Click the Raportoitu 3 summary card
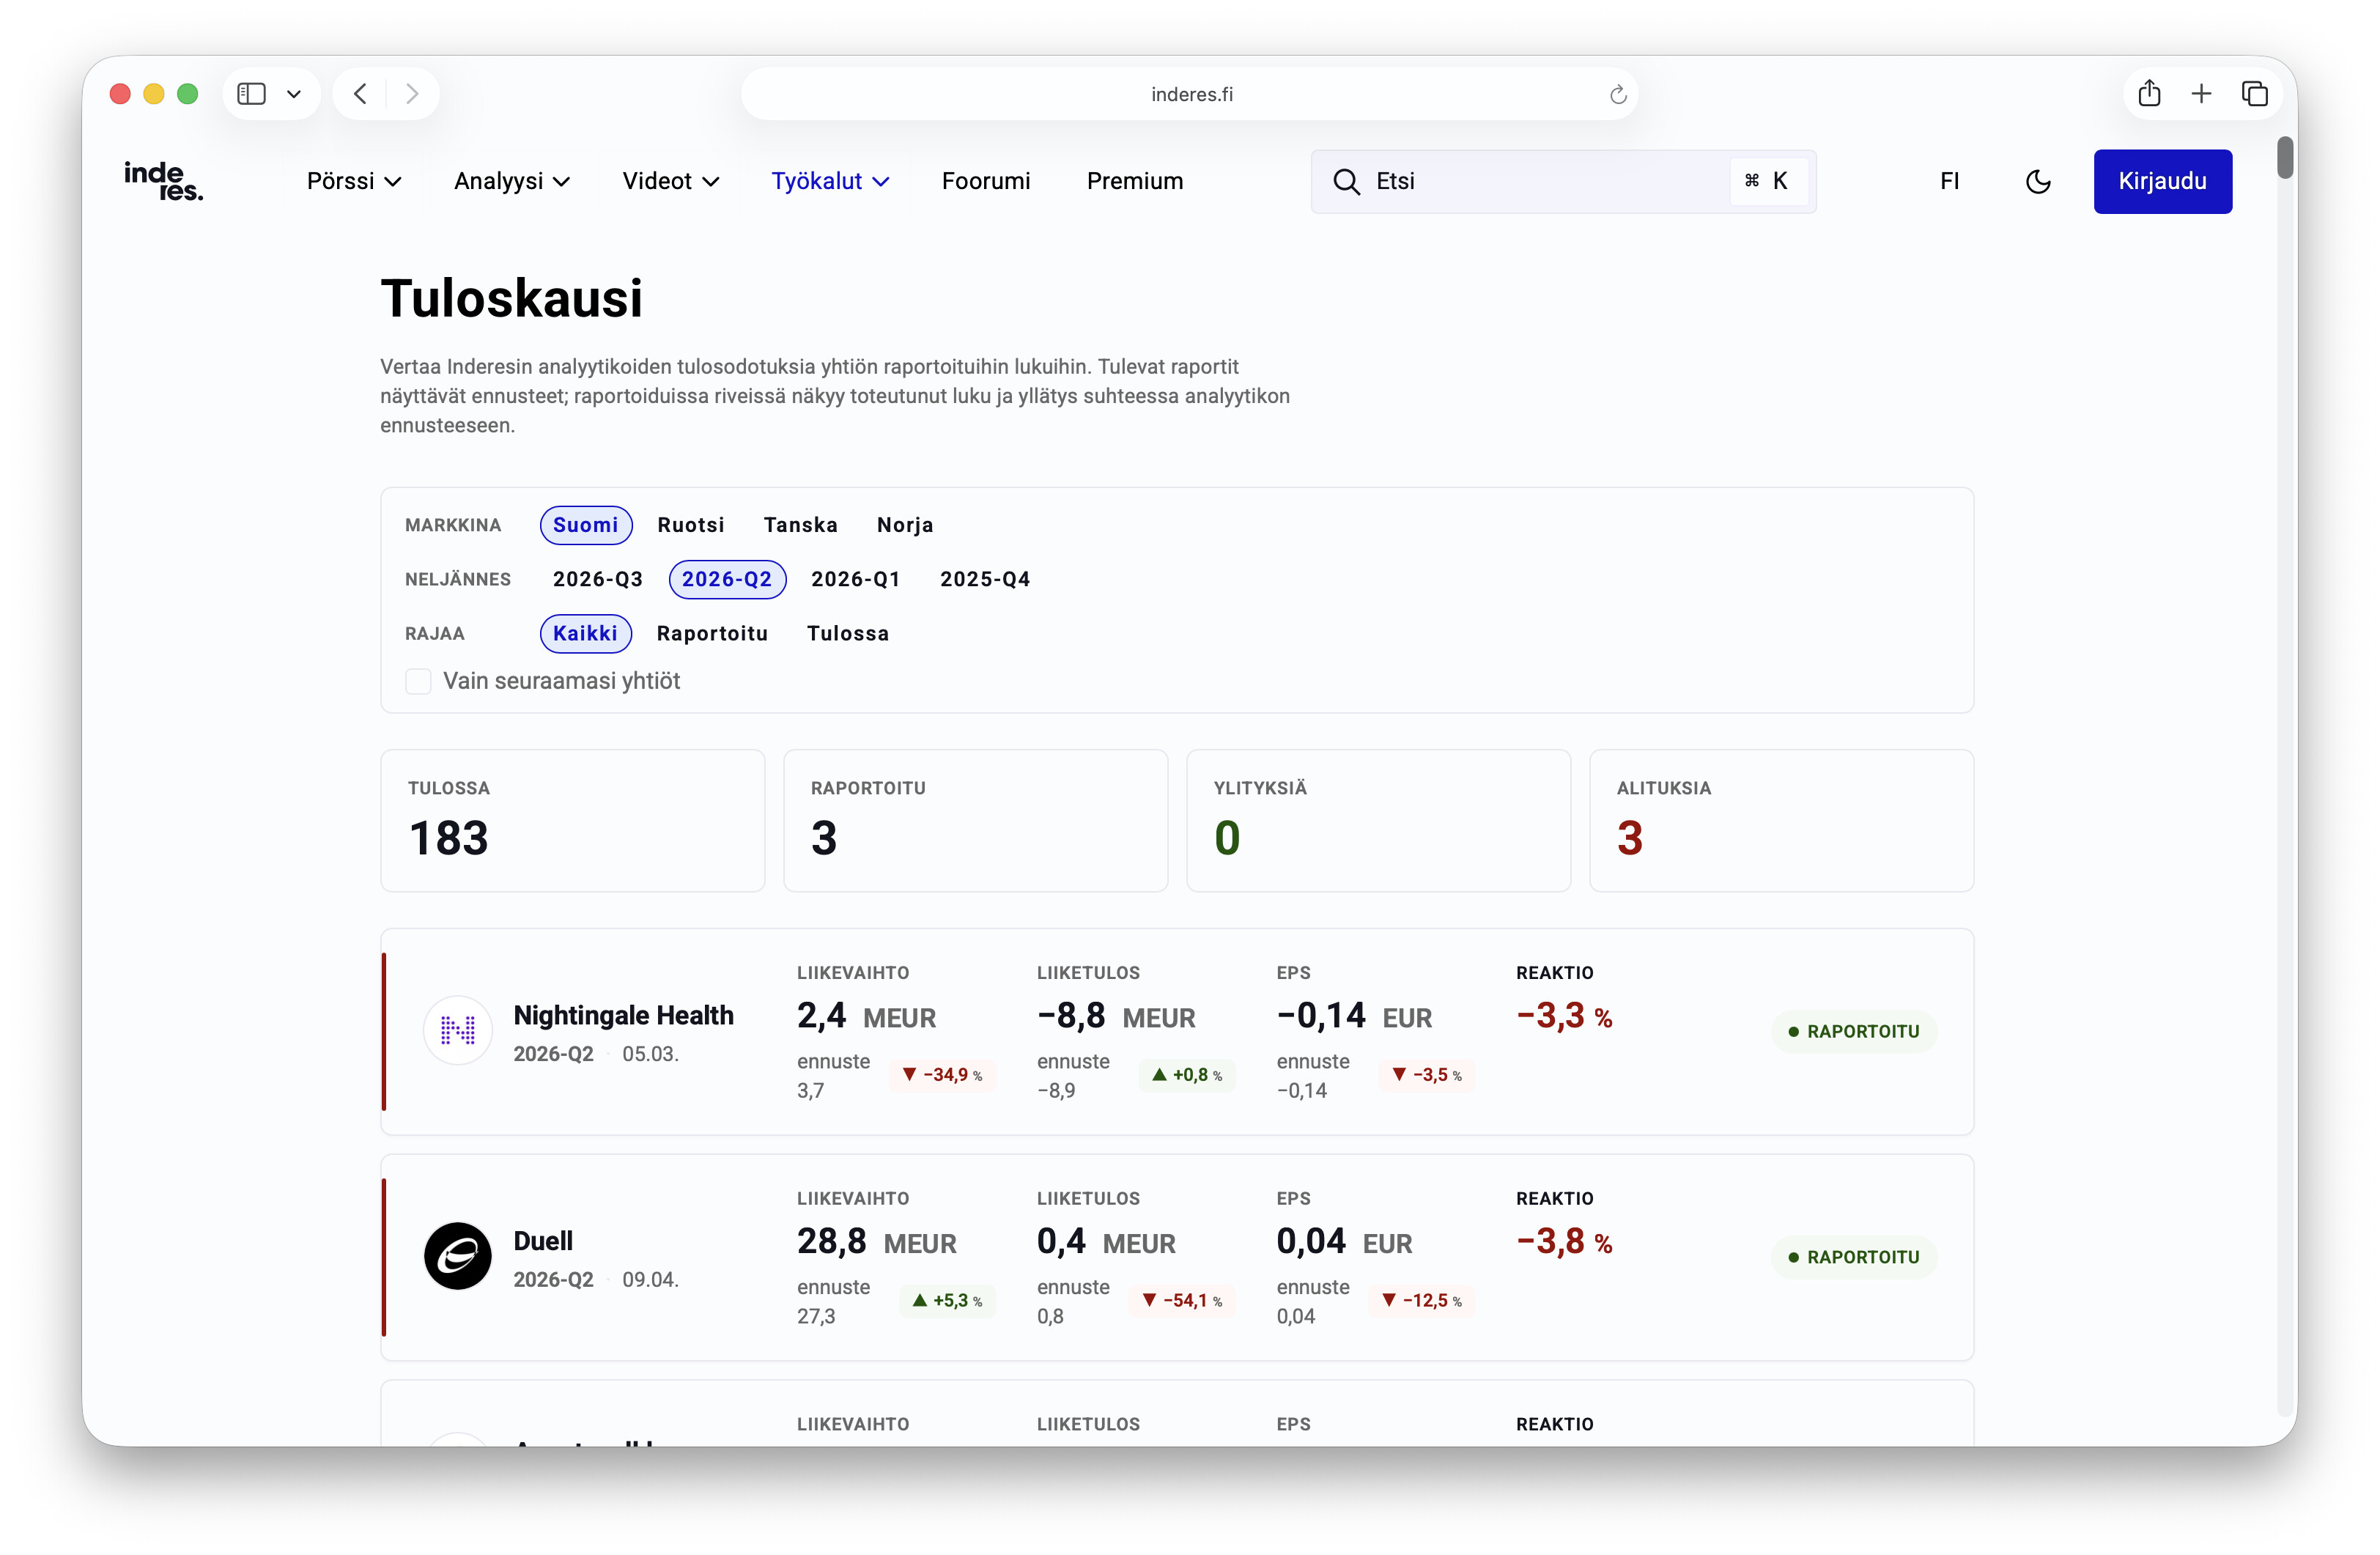This screenshot has width=2380, height=1555. [976, 820]
